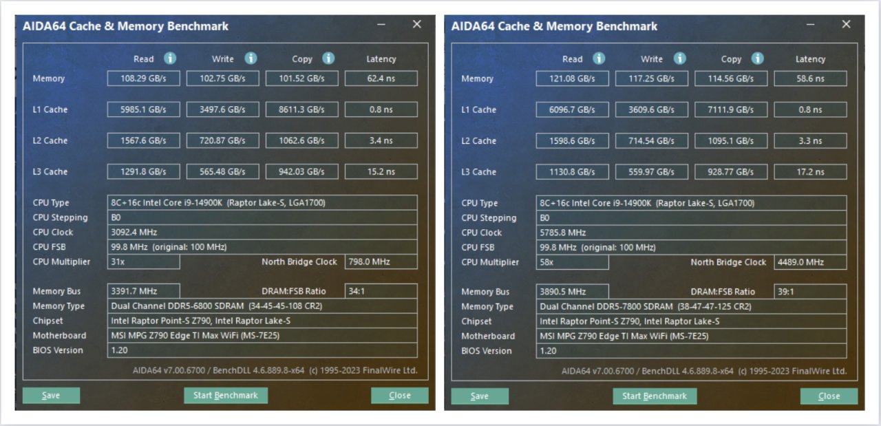Click CPU Multiplier field showing 58x
881x426 pixels.
coord(572,262)
